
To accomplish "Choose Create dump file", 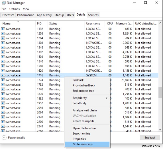I will point(87,121).
